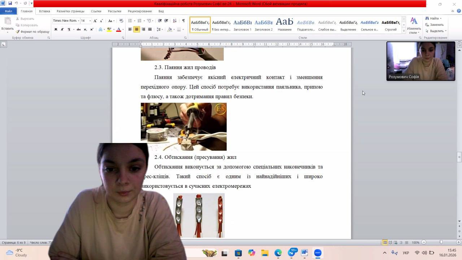This screenshot has height=260, width=462.
Task: Click the Заменить button
Action: pyautogui.click(x=434, y=25)
